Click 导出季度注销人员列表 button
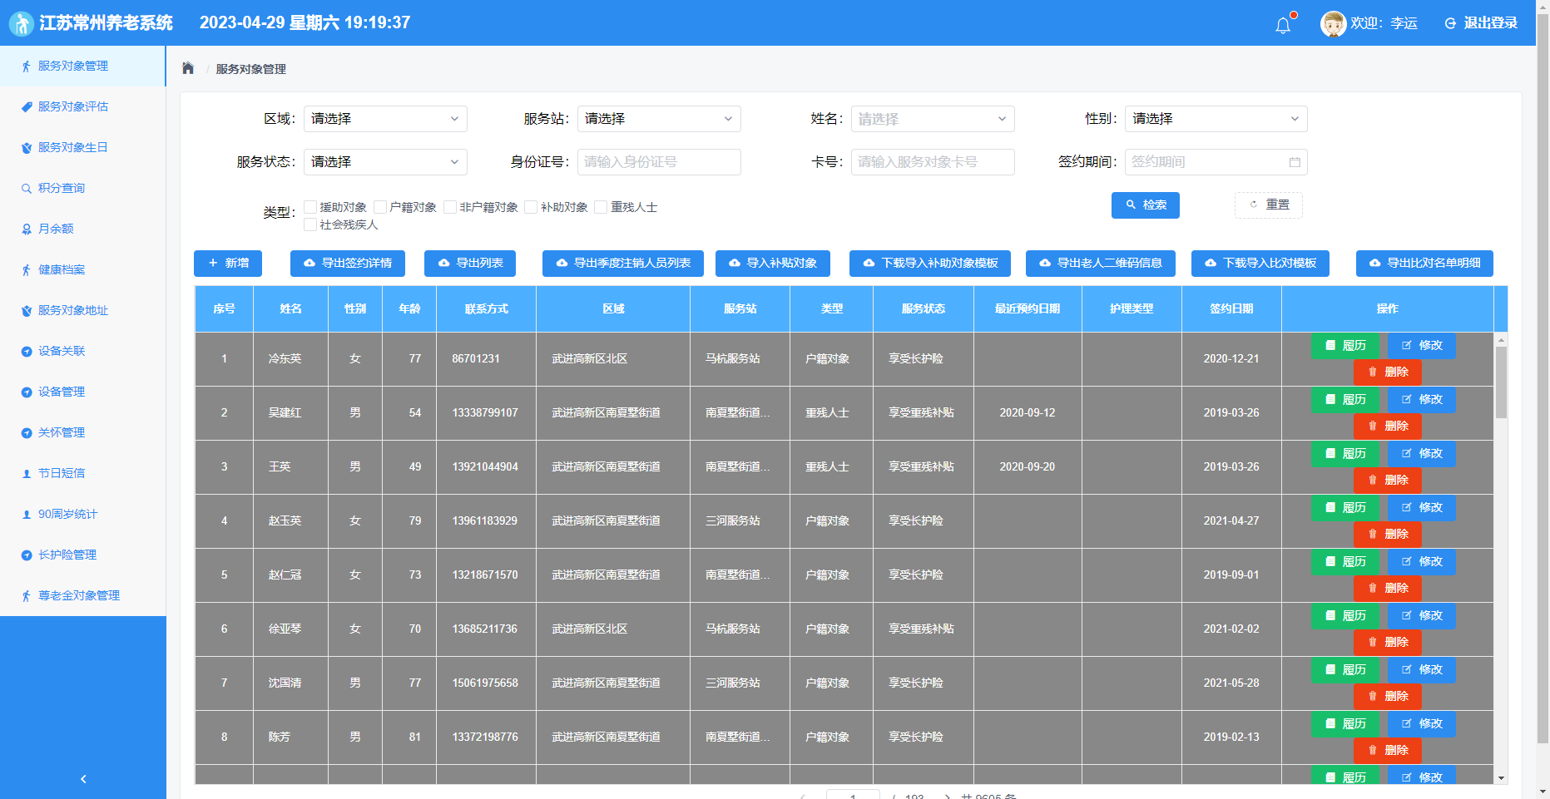The image size is (1550, 799). [x=623, y=264]
